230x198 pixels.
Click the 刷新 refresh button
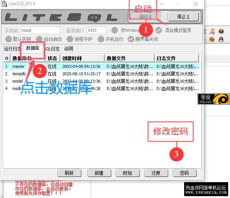69,173
